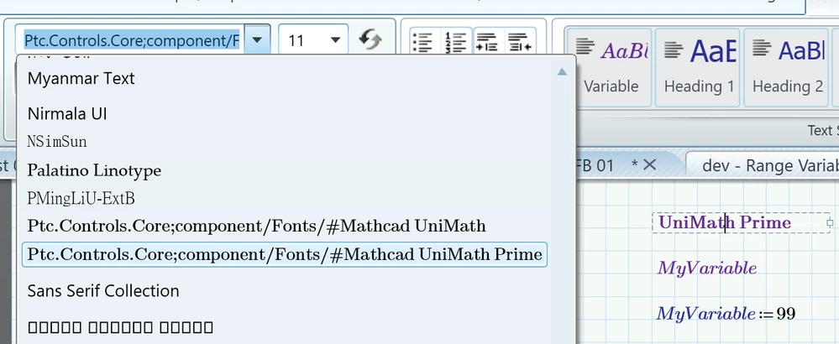Screen dimensions: 839x344
Task: Increase paragraph indent
Action: [486, 41]
